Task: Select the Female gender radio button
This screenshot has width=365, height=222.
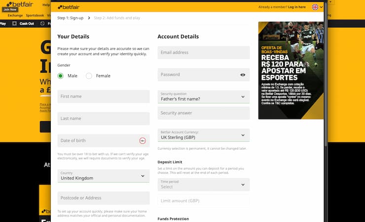Action: [89, 76]
